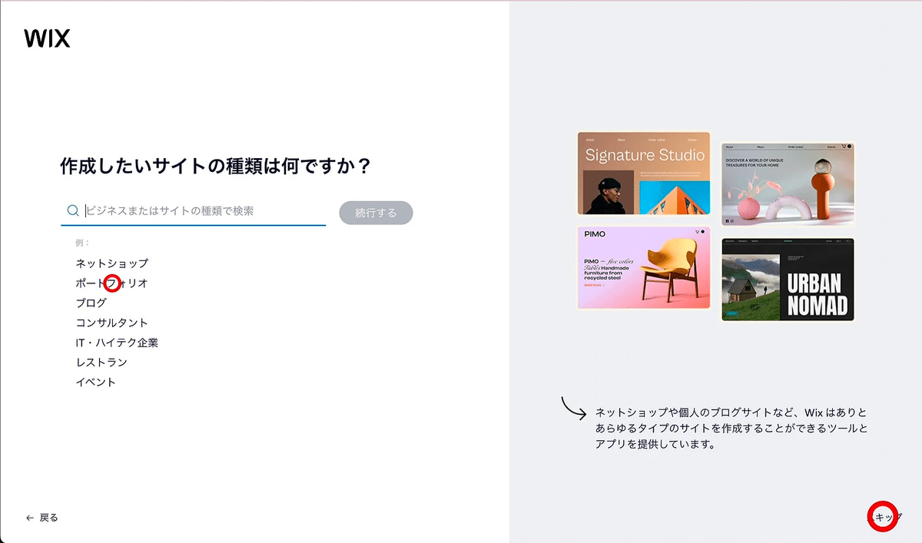Select the ブログ suggestion

[91, 303]
